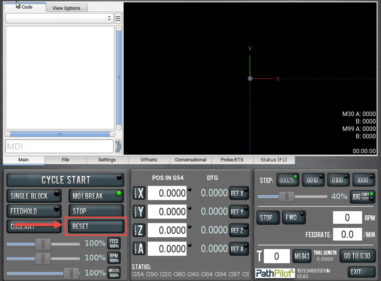
Task: Toggle the M01 Break option
Action: pyautogui.click(x=96, y=196)
